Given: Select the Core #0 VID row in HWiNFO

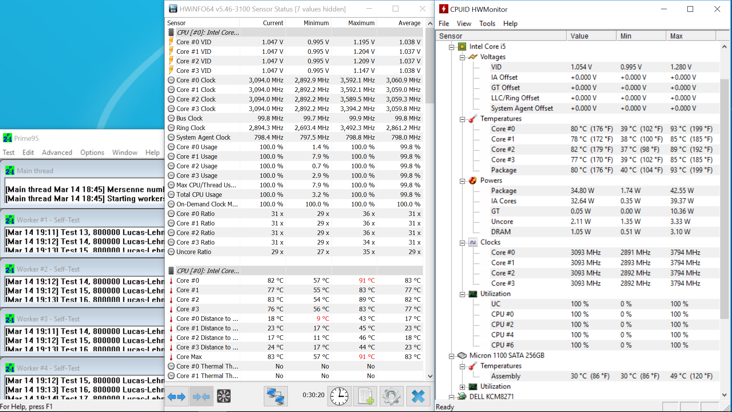Looking at the screenshot, I should pyautogui.click(x=294, y=42).
